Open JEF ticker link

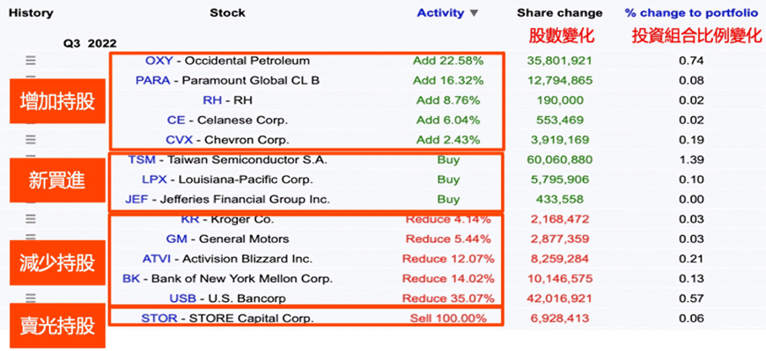(136, 199)
